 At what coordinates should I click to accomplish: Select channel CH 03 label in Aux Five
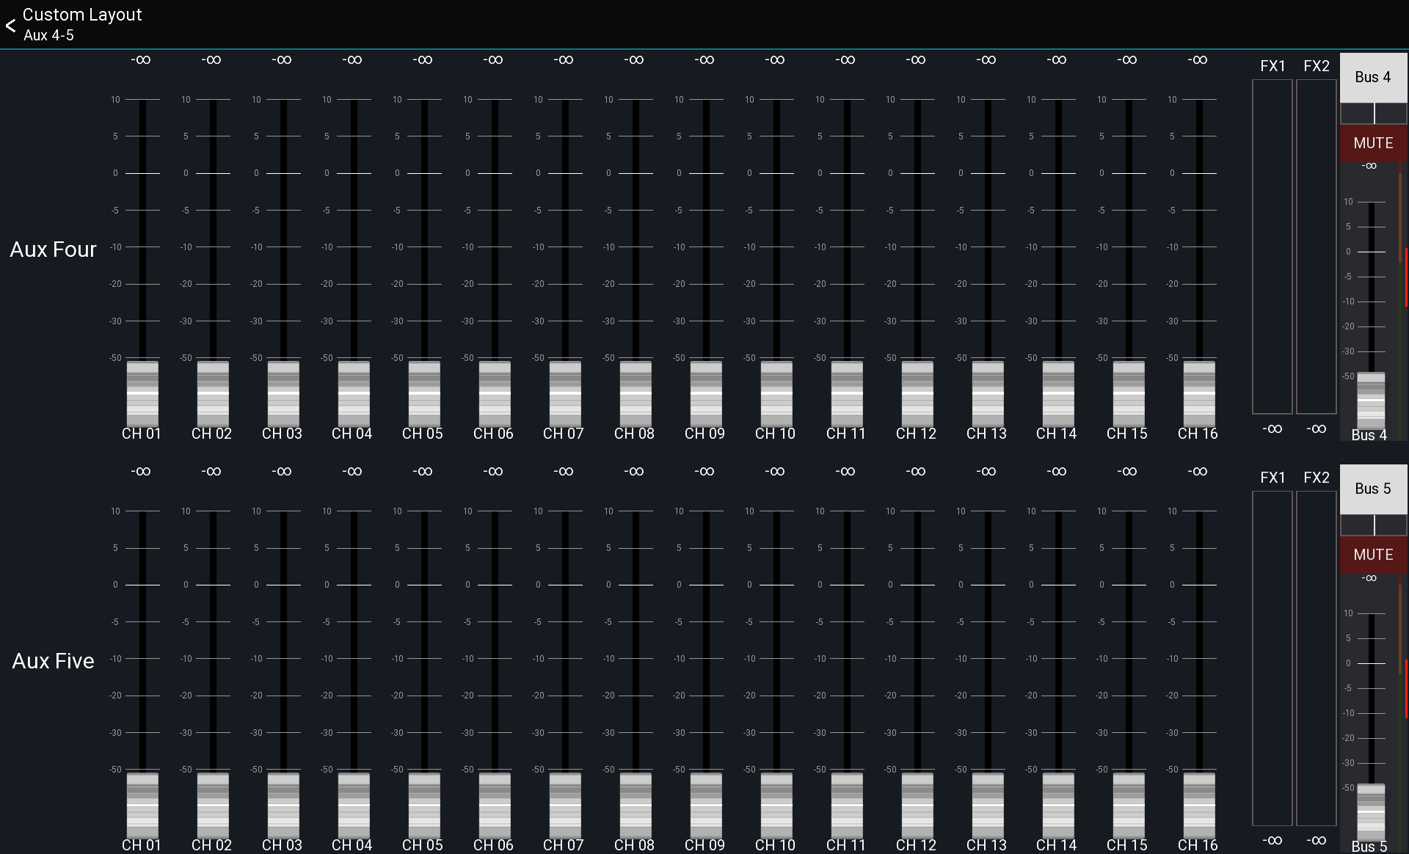(282, 844)
